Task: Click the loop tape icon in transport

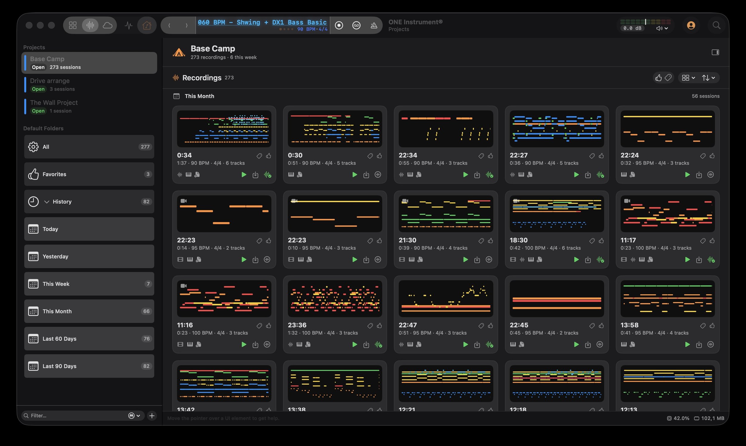Action: (x=356, y=25)
